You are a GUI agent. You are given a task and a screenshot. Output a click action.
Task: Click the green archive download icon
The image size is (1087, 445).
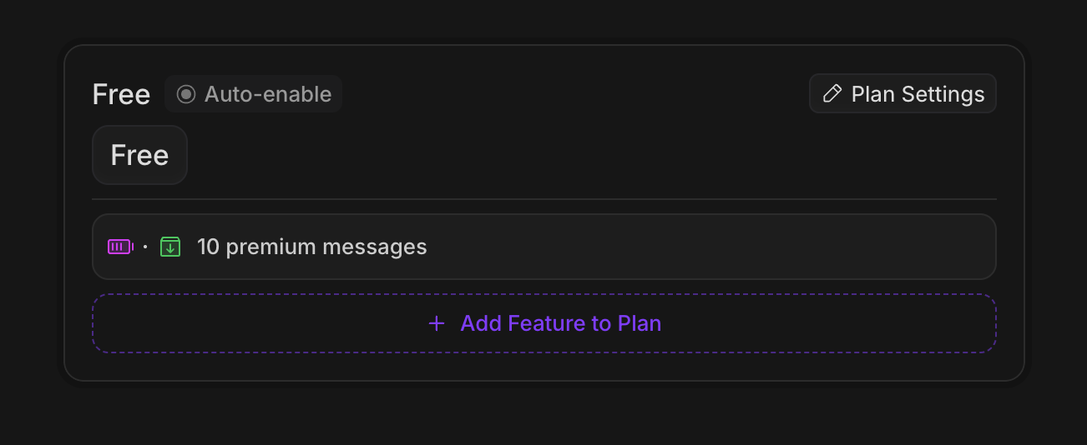tap(170, 247)
